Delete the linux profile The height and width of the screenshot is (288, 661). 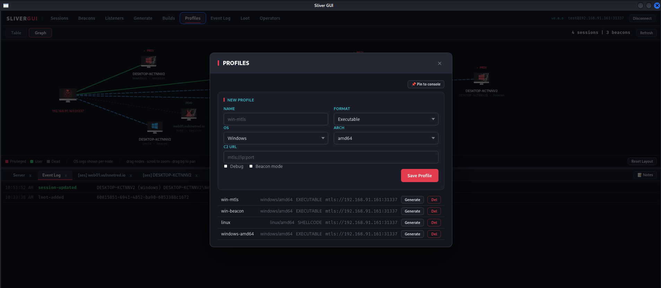(434, 223)
